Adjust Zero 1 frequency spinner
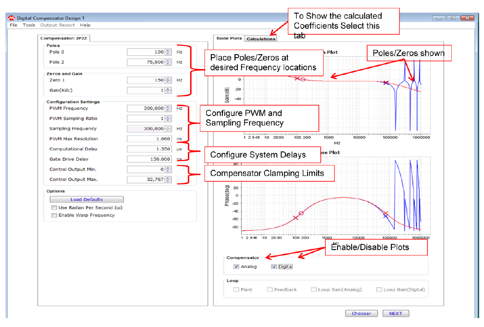Image resolution: width=484 pixels, height=327 pixels. [168, 81]
